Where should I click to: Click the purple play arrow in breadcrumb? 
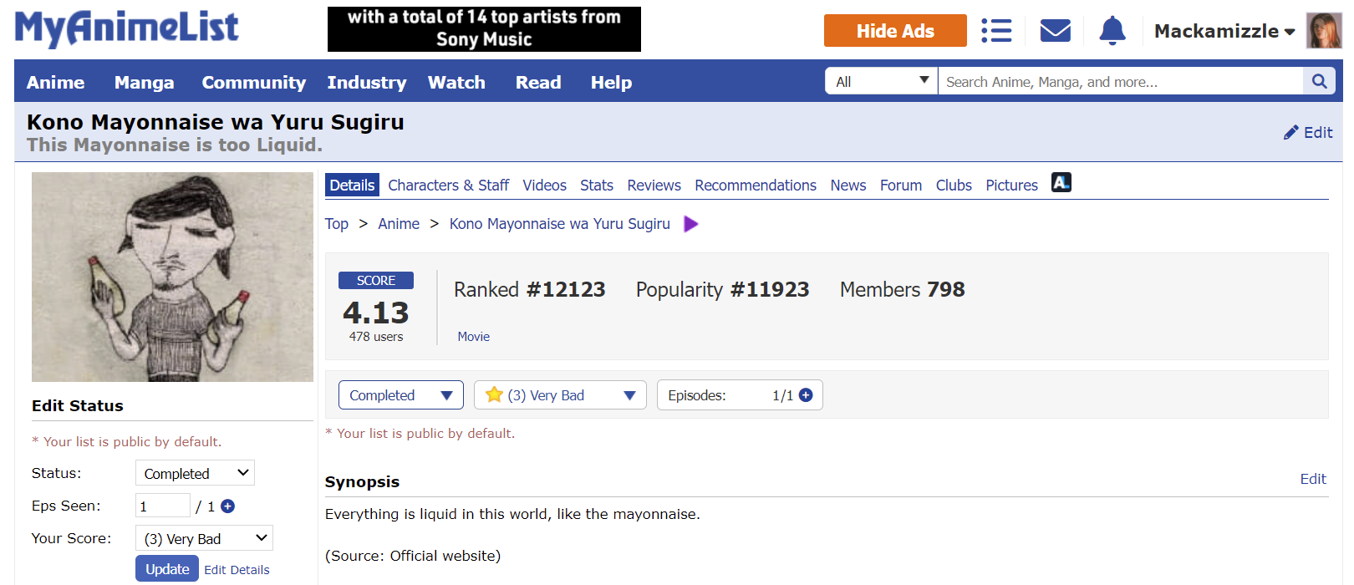pos(690,224)
